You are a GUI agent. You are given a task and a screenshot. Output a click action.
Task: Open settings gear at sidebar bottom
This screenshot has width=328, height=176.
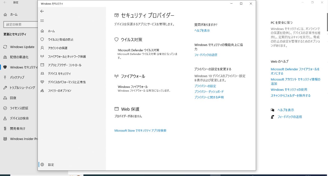[42, 165]
